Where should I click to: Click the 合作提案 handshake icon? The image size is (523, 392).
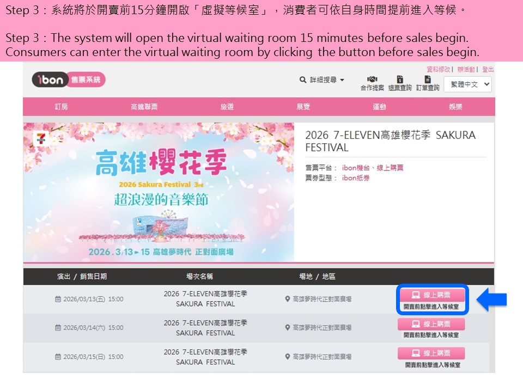click(372, 79)
